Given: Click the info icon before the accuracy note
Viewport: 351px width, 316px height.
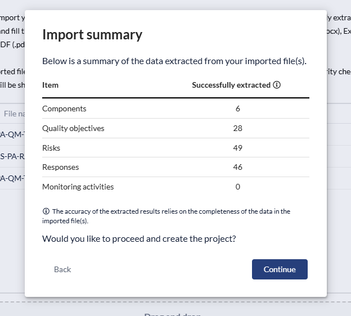Looking at the screenshot, I should click(x=46, y=211).
